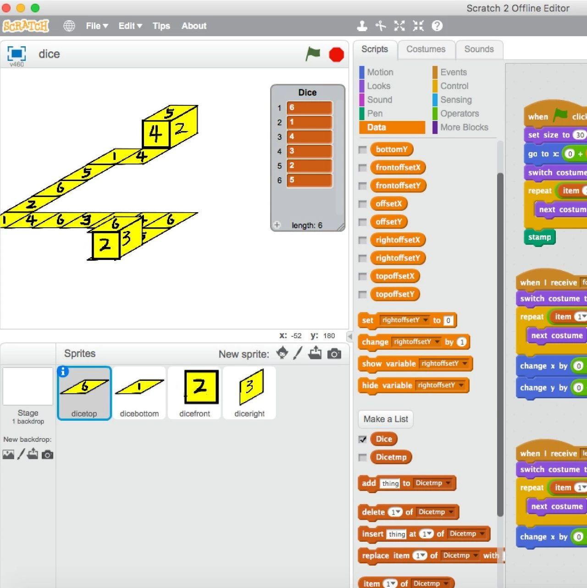Select the dicefront sprite thumbnail
Screen dimensions: 587x588
[194, 393]
